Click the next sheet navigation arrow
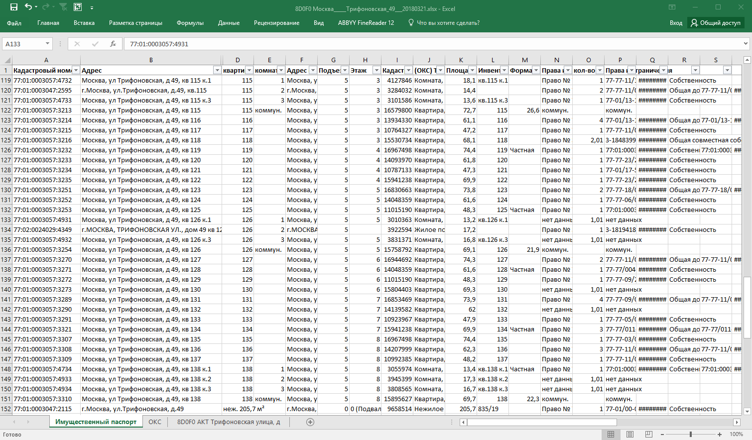The height and width of the screenshot is (440, 752). pyautogui.click(x=28, y=422)
